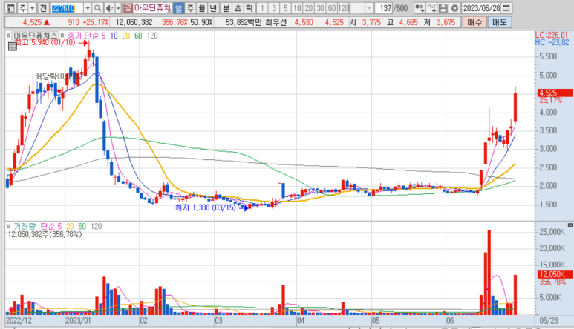Switch to minute 분 period
Screen dimensions: 574x329
(226, 8)
